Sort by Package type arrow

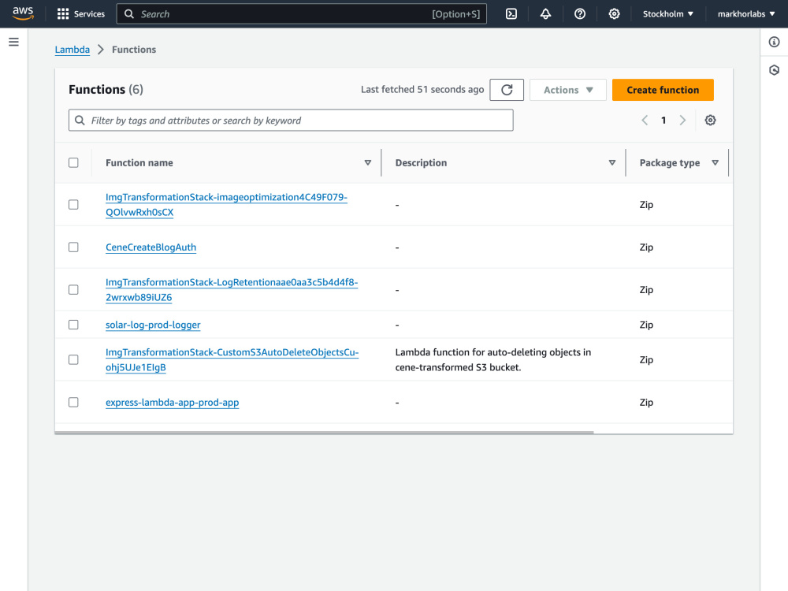(x=716, y=163)
